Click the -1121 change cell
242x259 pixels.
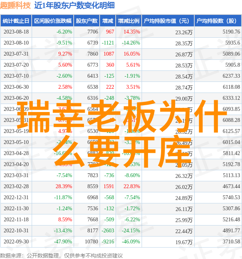click(108, 43)
